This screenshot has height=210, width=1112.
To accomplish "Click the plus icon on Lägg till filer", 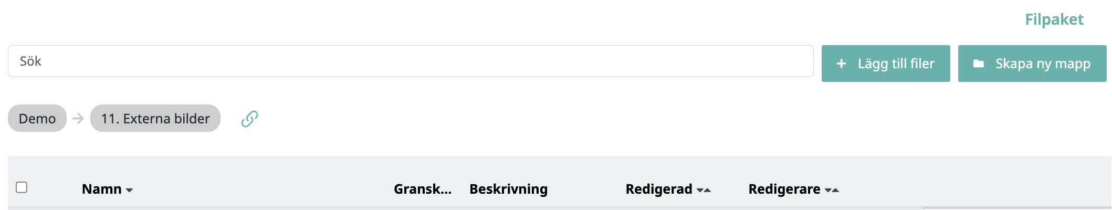I will 841,64.
